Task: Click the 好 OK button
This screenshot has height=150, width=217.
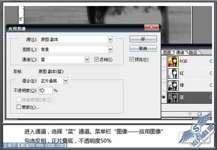Action: [143, 39]
